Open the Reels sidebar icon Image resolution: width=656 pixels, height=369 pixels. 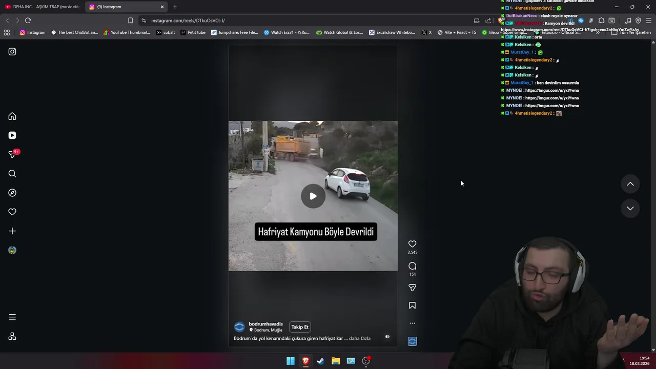(x=12, y=135)
